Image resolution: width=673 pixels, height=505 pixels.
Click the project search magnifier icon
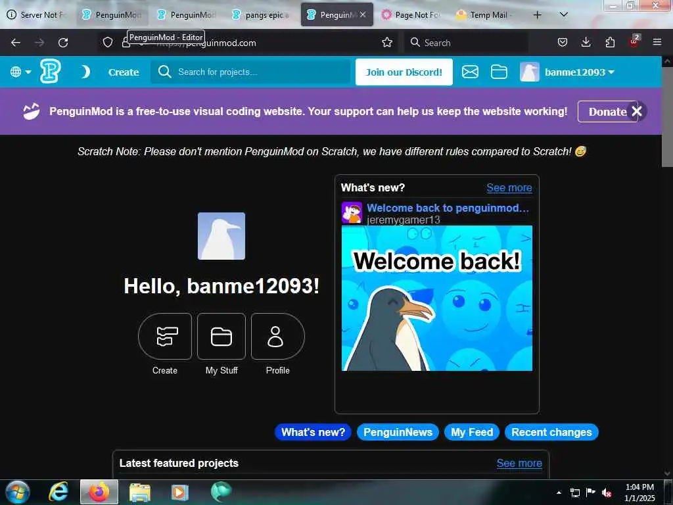(x=164, y=72)
